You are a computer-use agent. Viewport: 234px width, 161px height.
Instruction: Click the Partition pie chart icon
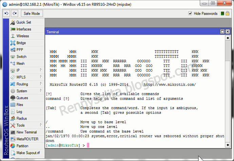(13, 146)
